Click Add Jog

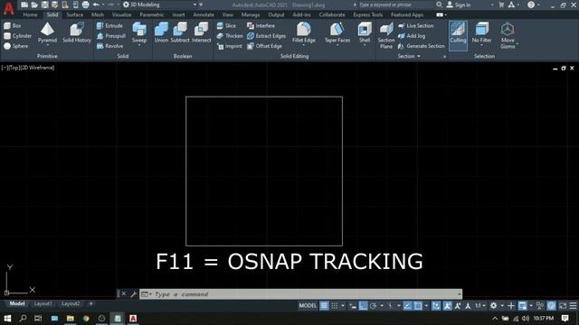pos(412,36)
